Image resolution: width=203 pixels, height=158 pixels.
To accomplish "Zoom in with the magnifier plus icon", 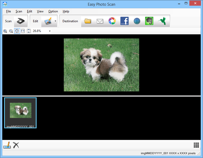I will (x=5, y=31).
